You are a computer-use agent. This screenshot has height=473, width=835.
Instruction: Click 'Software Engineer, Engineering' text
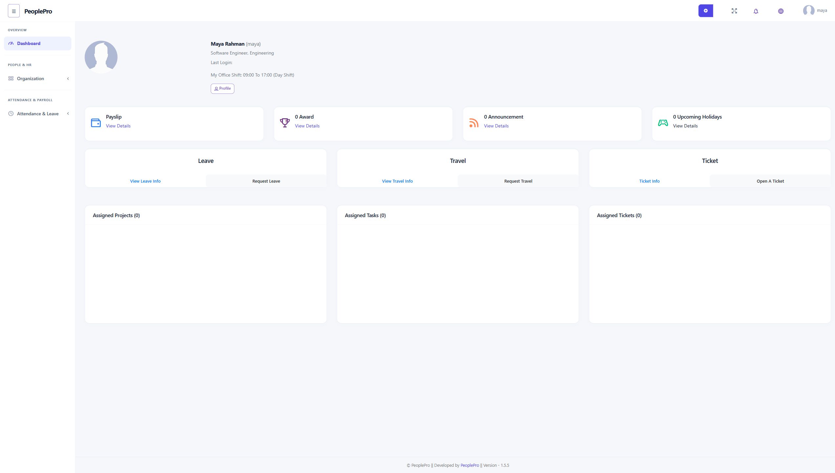tap(242, 53)
